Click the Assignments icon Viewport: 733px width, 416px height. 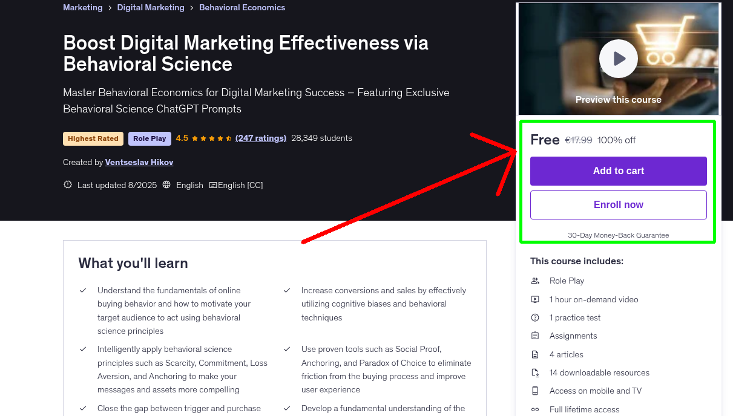tap(535, 336)
